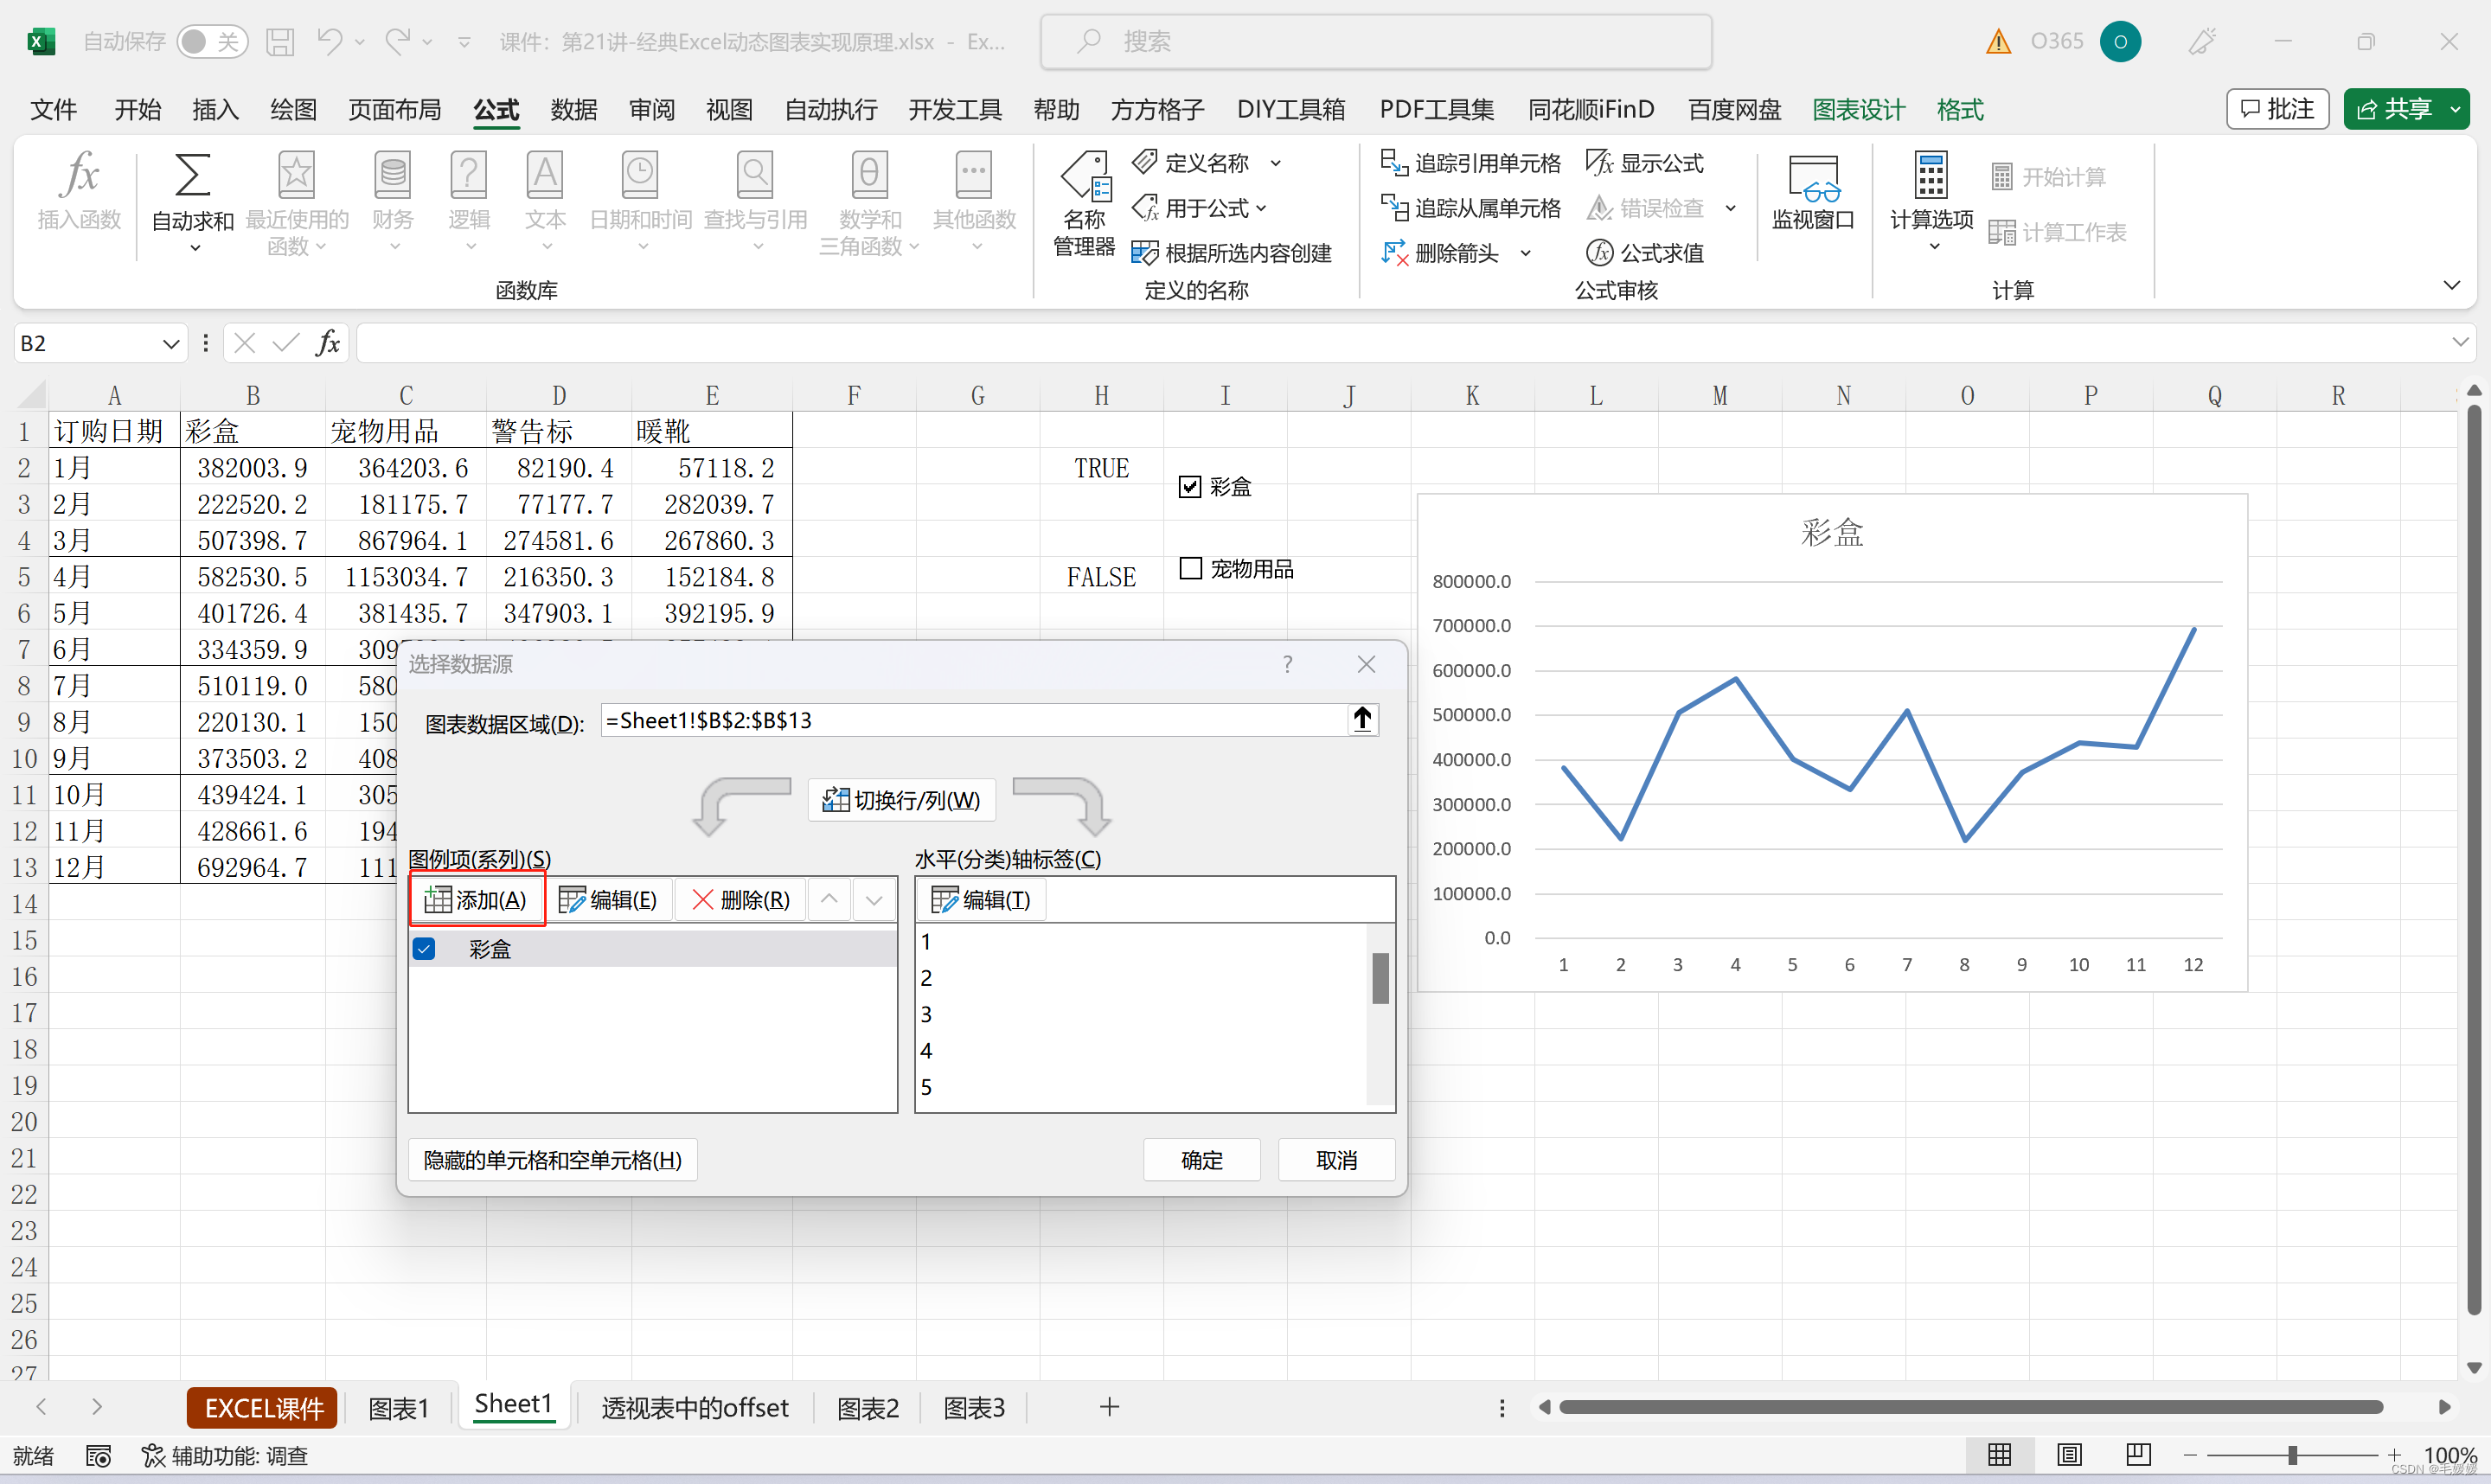
Task: Open Define Name (定义名称) dropdown arrow
Action: (1276, 163)
